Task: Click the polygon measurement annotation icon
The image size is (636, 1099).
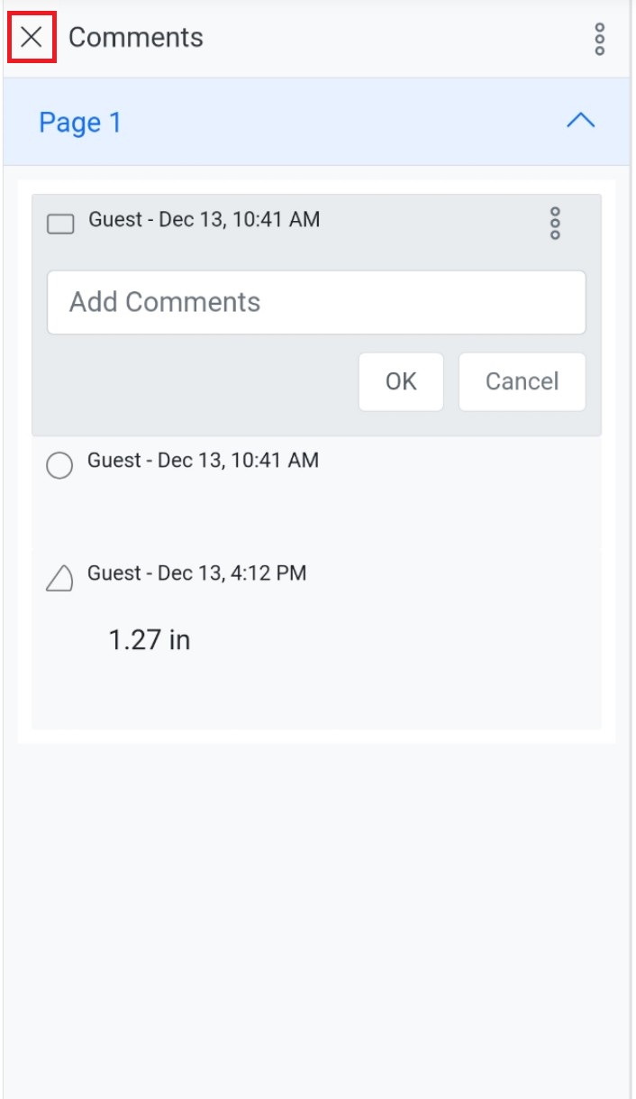Action: click(59, 578)
